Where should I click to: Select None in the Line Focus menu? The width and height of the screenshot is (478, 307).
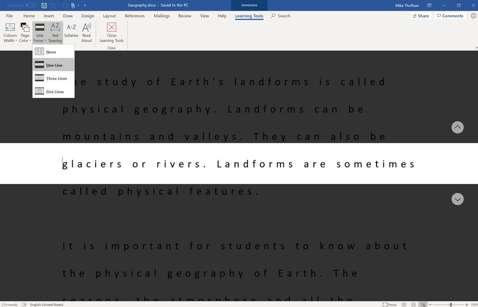click(x=53, y=52)
